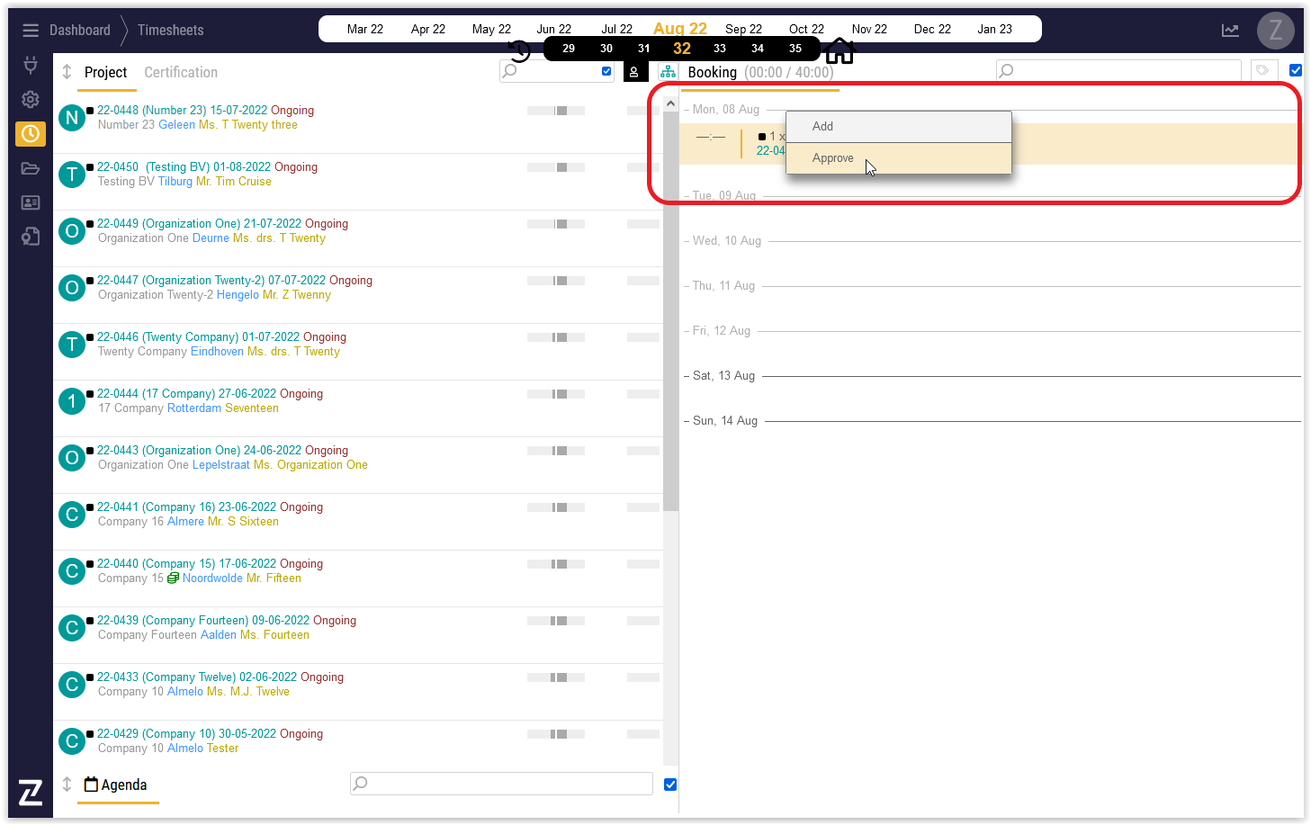Viewport: 1311px width, 825px height.
Task: Select the clock timesheets icon in sidebar
Action: coord(31,134)
